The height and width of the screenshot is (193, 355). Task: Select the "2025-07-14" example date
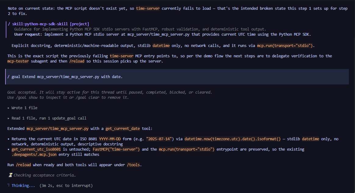(x=159, y=139)
